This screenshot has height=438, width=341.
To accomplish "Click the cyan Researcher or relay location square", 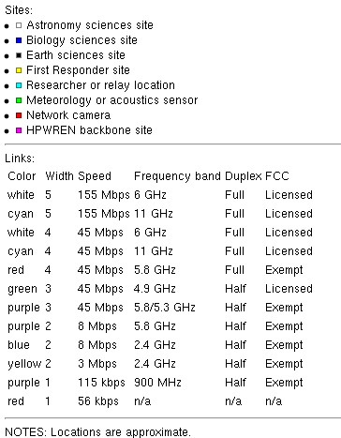I will (19, 85).
